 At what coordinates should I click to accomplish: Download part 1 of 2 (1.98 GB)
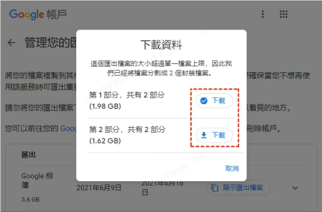(214, 101)
